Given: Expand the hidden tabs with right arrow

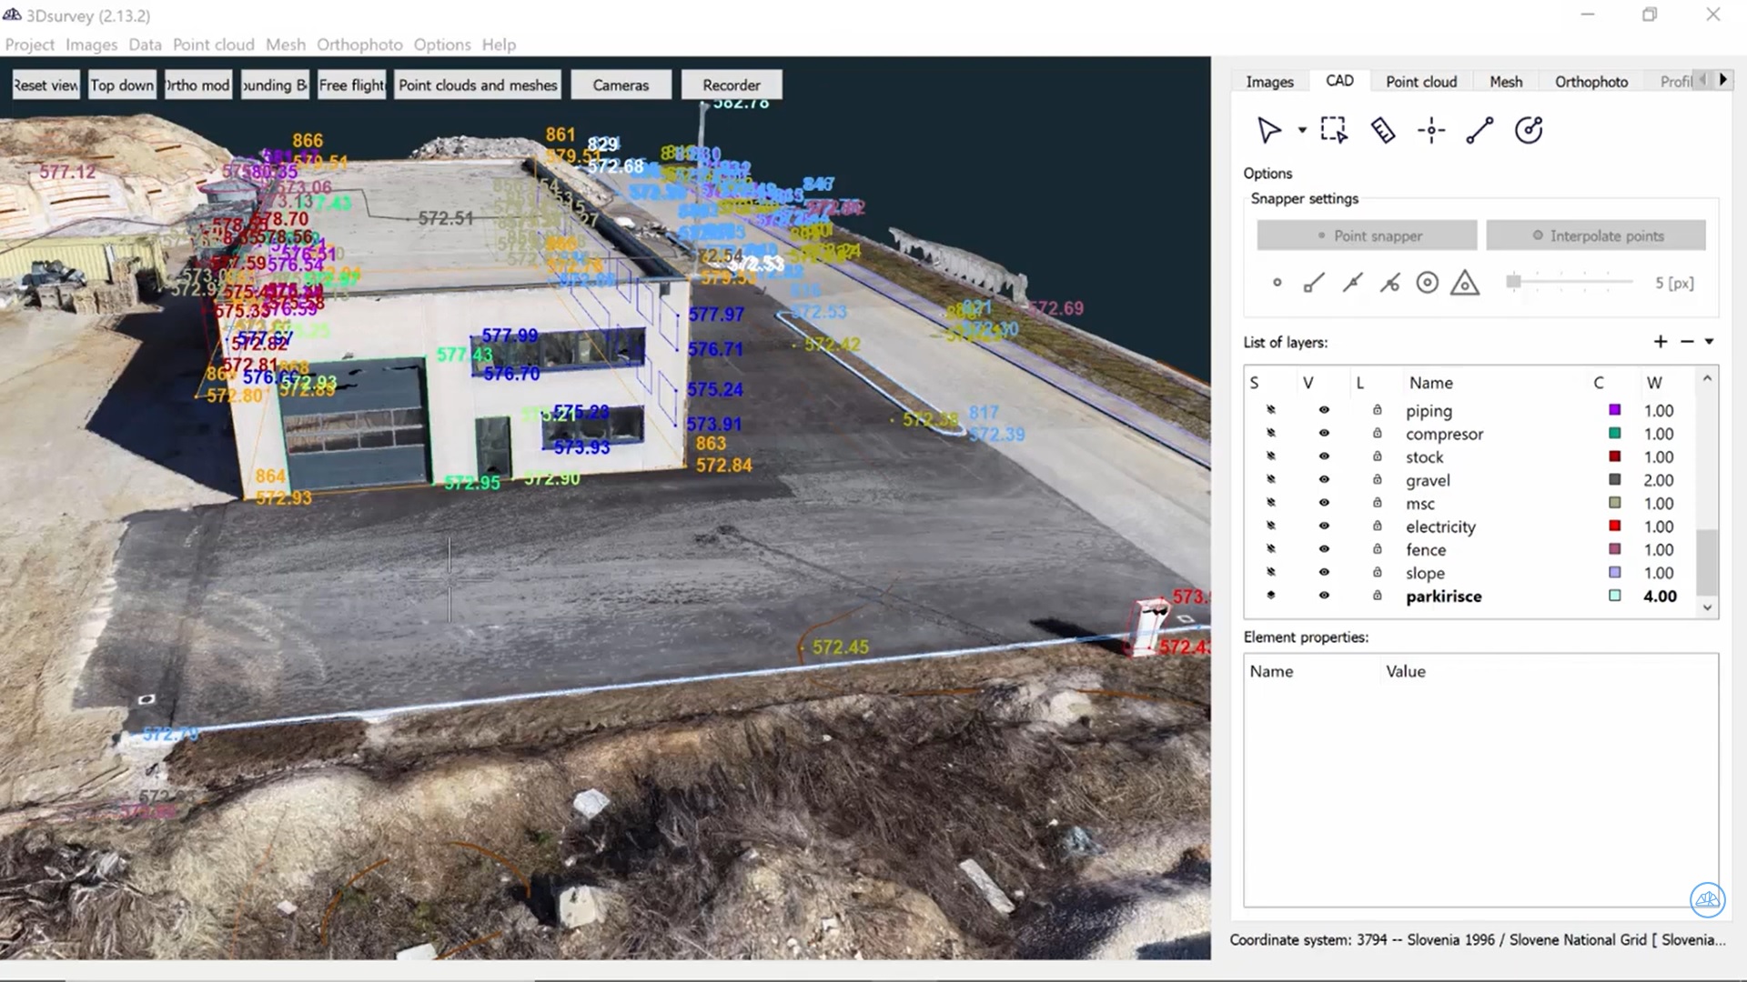Looking at the screenshot, I should point(1724,80).
